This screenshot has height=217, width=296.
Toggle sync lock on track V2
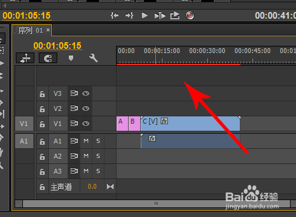point(74,108)
